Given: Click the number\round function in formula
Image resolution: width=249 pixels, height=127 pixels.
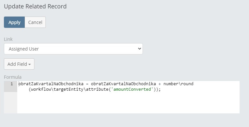Looking at the screenshot, I should (x=178, y=84).
